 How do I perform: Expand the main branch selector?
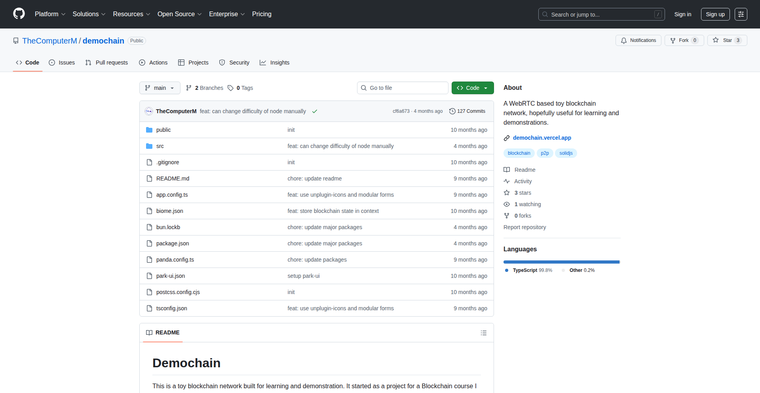(160, 88)
